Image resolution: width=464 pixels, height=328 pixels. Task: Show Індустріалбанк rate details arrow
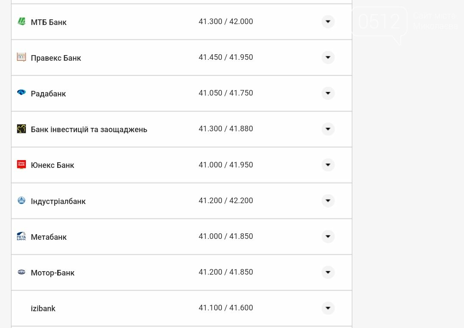[328, 201]
